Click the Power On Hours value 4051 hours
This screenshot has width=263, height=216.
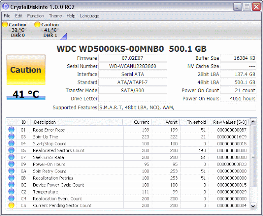238,98
